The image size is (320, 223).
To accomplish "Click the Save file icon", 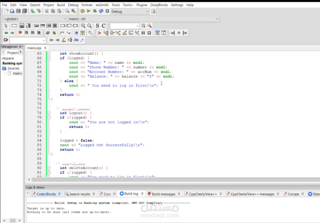I will 18,11.
